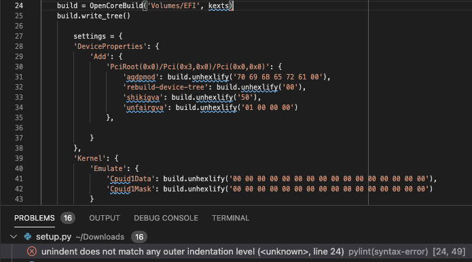Click the 'Volumes/EFI' string on line 24
This screenshot has width=472, height=262.
[173, 5]
